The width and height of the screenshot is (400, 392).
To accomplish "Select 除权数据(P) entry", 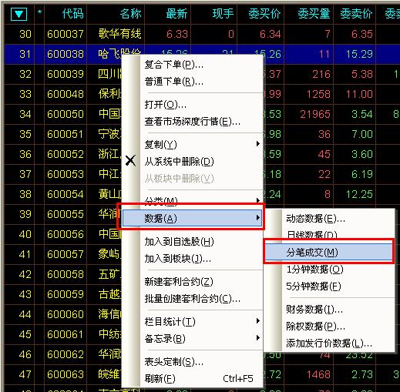I will pos(315,327).
